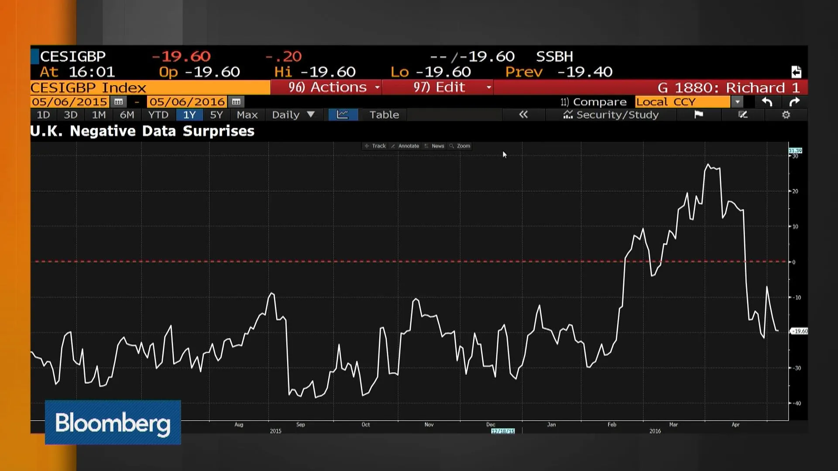
Task: Click the 11) Compare button
Action: pos(594,102)
